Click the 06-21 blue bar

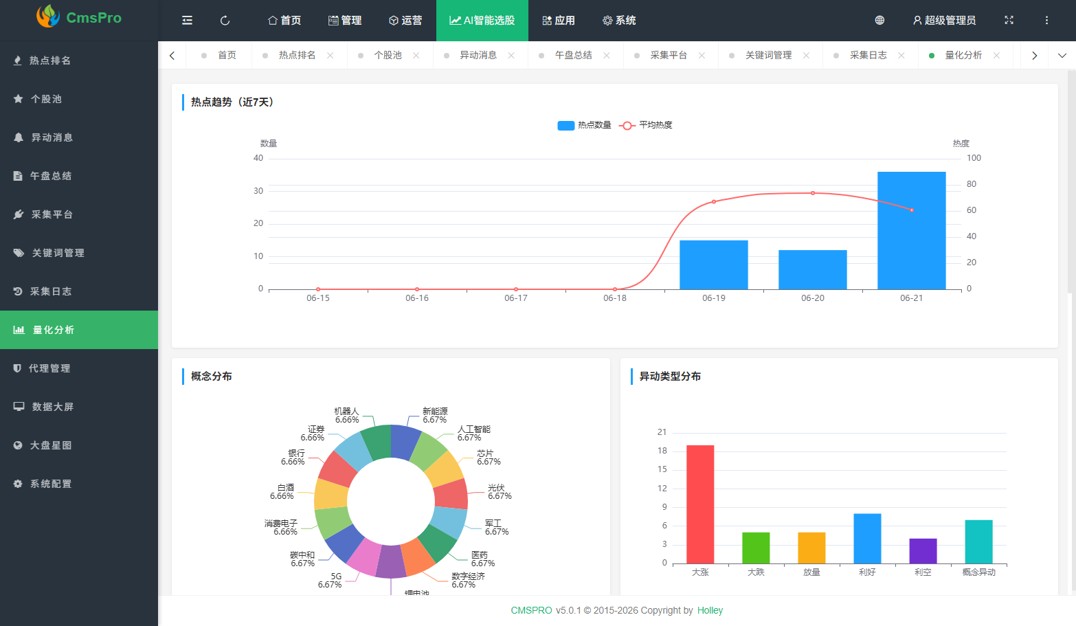[912, 231]
